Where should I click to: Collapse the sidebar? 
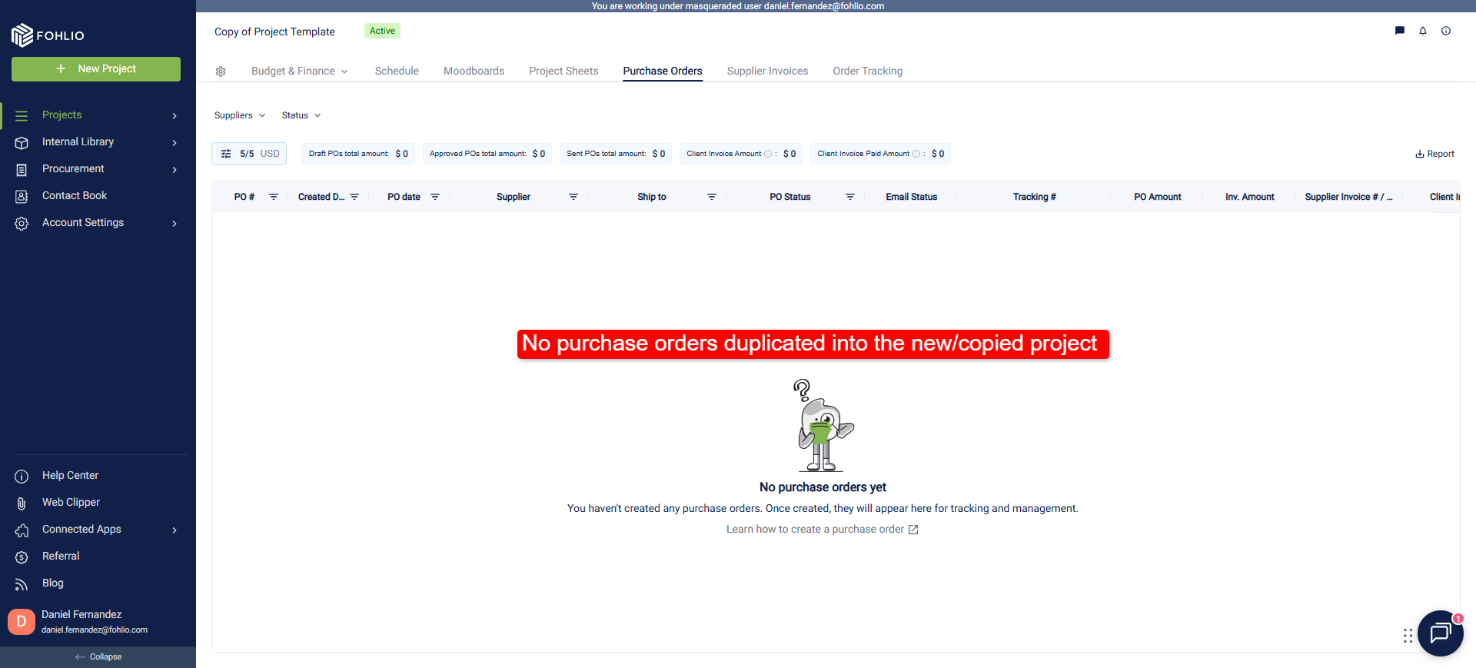(x=98, y=656)
